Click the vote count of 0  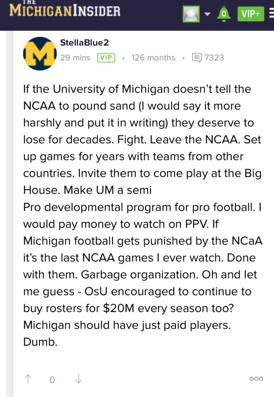coord(52,380)
